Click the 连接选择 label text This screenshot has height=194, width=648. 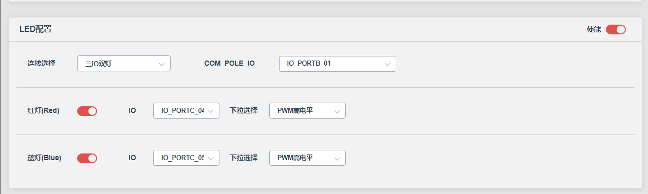(42, 63)
